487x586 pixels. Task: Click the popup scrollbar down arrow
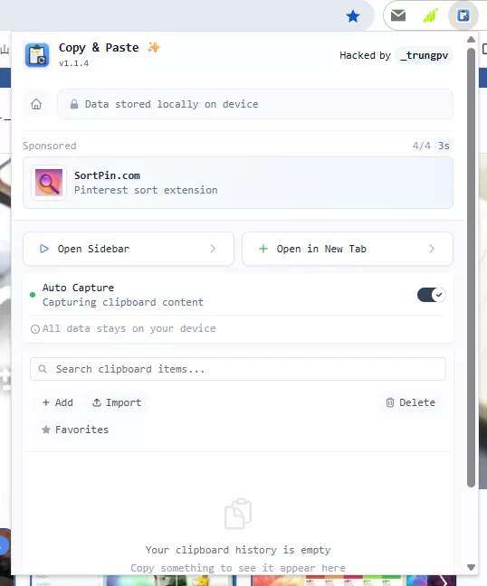(471, 567)
